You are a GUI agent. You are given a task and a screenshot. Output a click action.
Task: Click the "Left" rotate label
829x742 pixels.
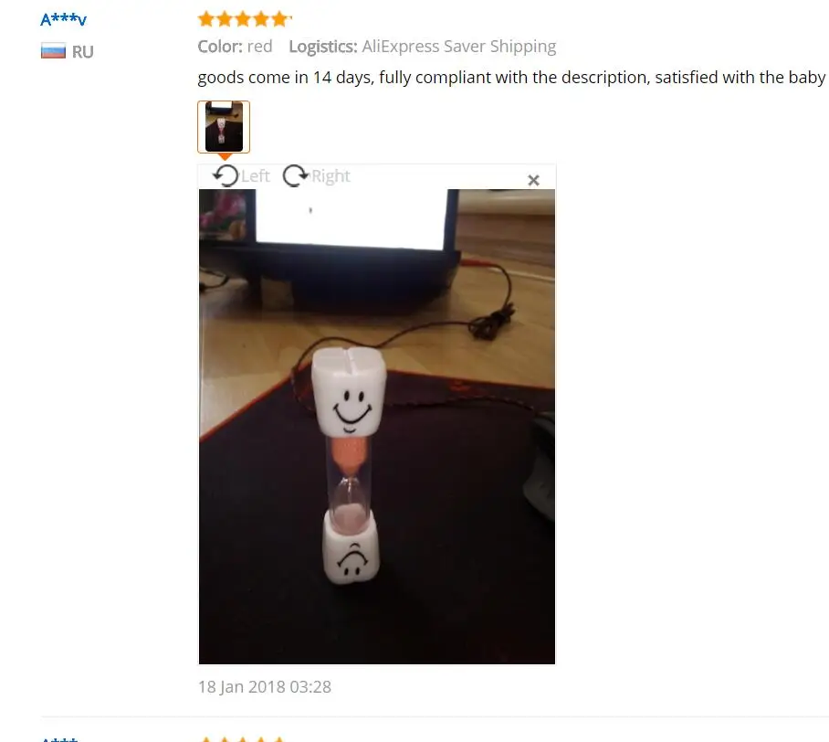[256, 176]
